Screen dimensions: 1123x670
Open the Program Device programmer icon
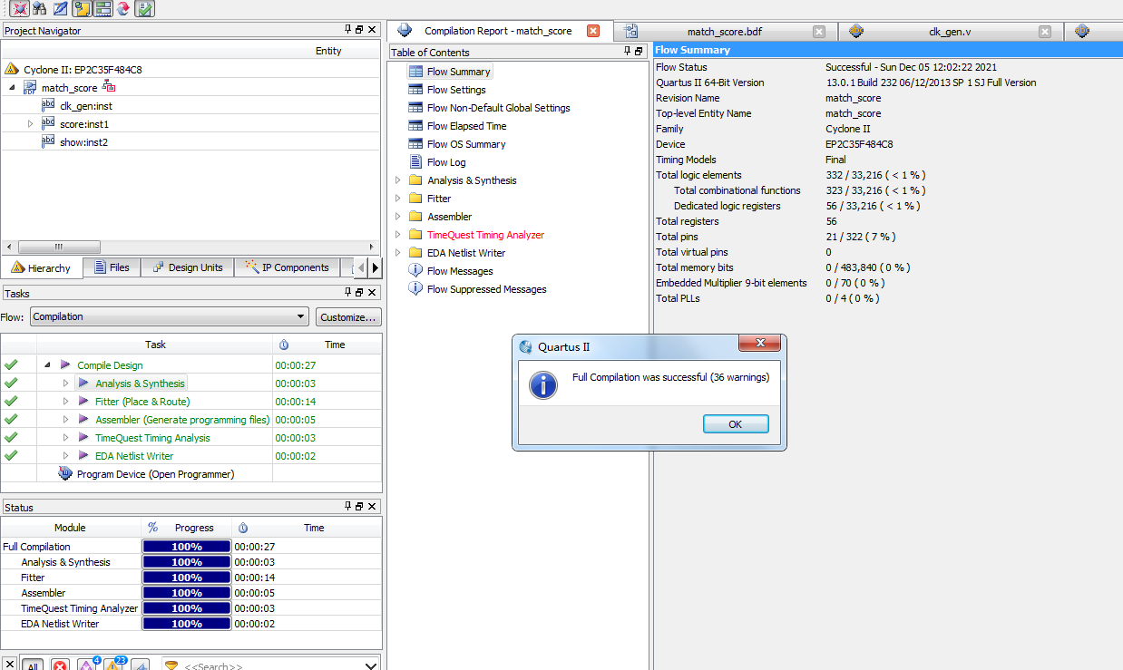point(65,474)
